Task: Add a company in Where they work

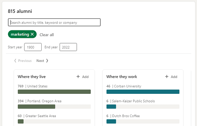Action: click(x=171, y=77)
